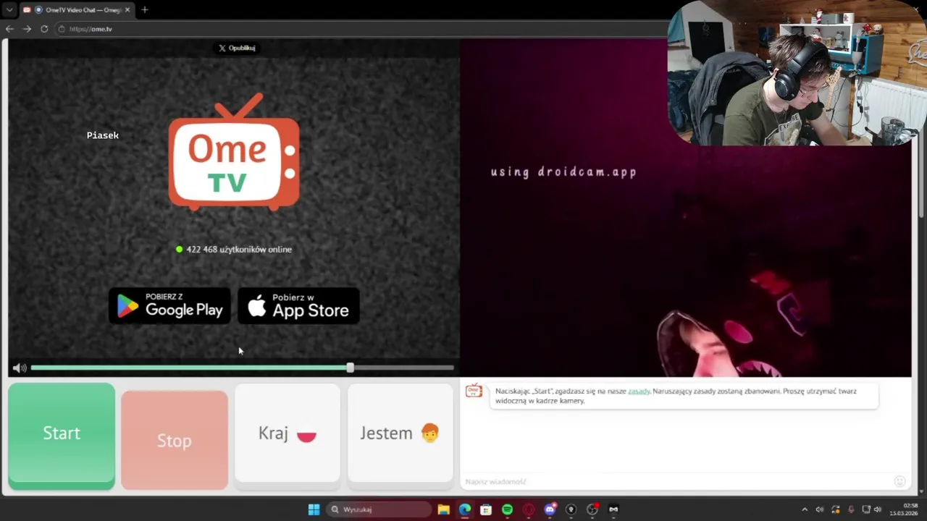Click the green Start button
Screen dimensions: 927x521
pyautogui.click(x=62, y=436)
